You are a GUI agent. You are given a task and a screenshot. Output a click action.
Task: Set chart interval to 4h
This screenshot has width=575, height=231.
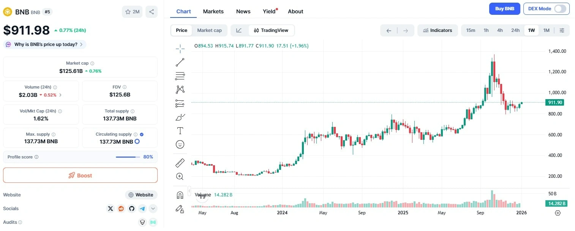[x=500, y=30]
